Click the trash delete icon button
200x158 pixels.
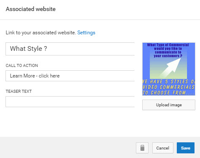click(x=142, y=148)
